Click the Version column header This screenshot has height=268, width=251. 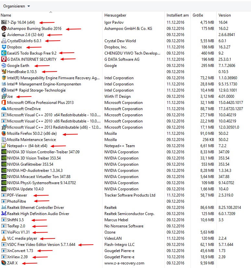225,15
